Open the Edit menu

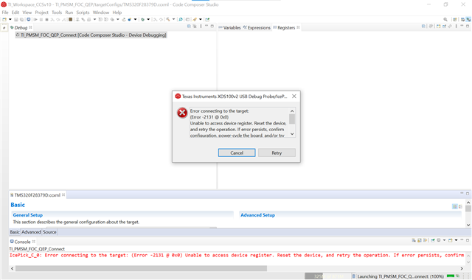coord(15,13)
